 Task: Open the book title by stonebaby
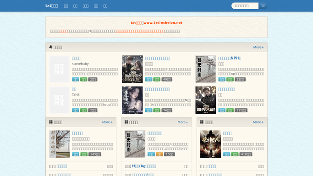tap(76, 58)
